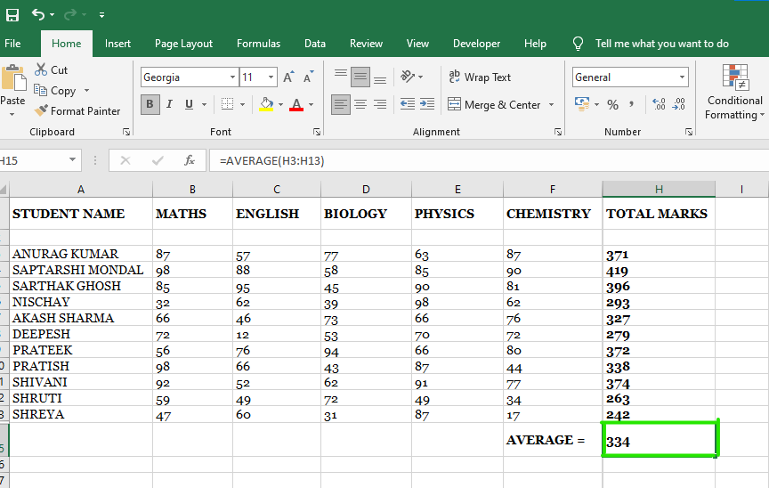Click the Increase Indent icon
The image size is (769, 488).
[429, 104]
